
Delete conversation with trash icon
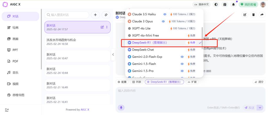click(x=253, y=15)
